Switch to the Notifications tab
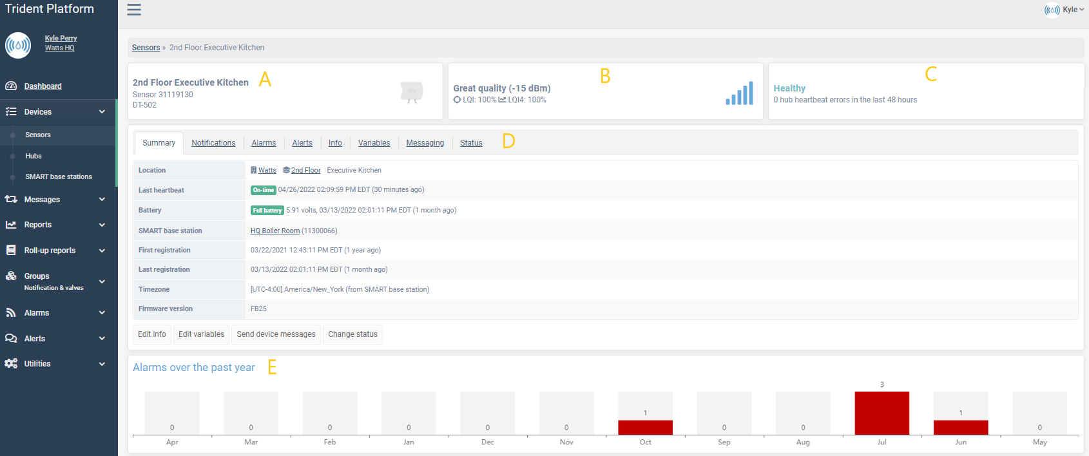Image resolution: width=1089 pixels, height=456 pixels. (213, 143)
